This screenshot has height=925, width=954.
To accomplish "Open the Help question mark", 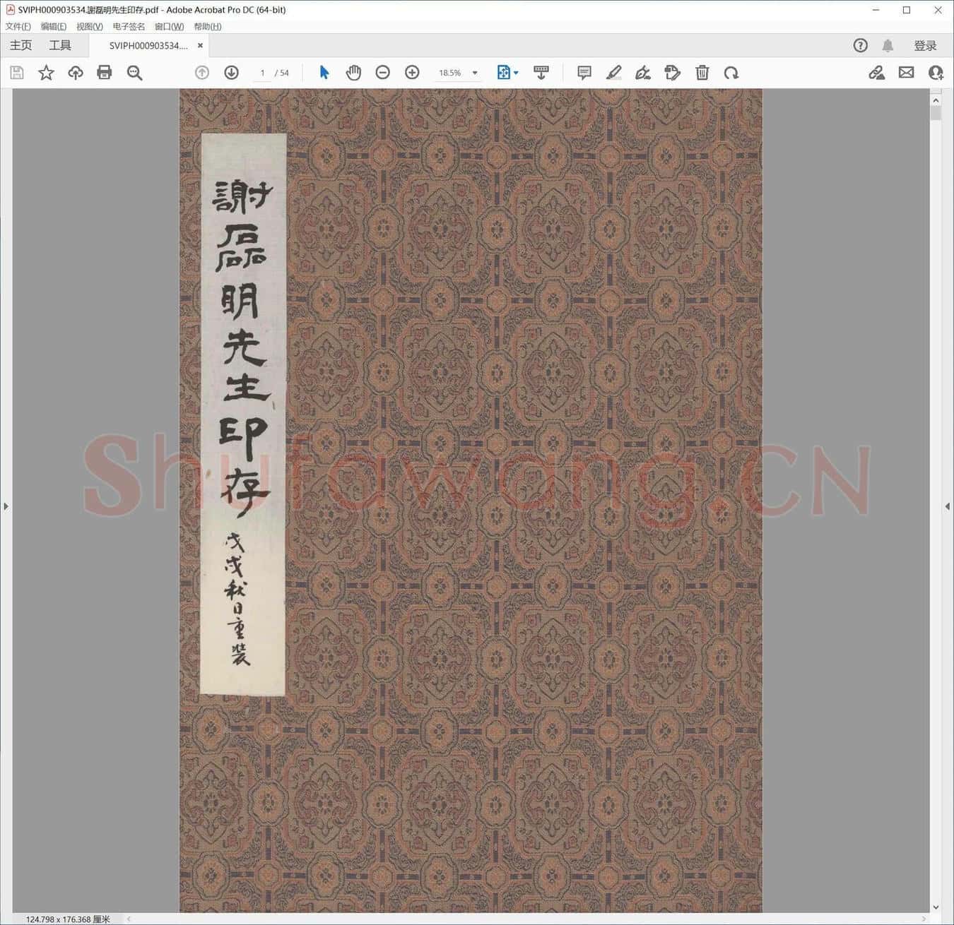I will [x=860, y=45].
